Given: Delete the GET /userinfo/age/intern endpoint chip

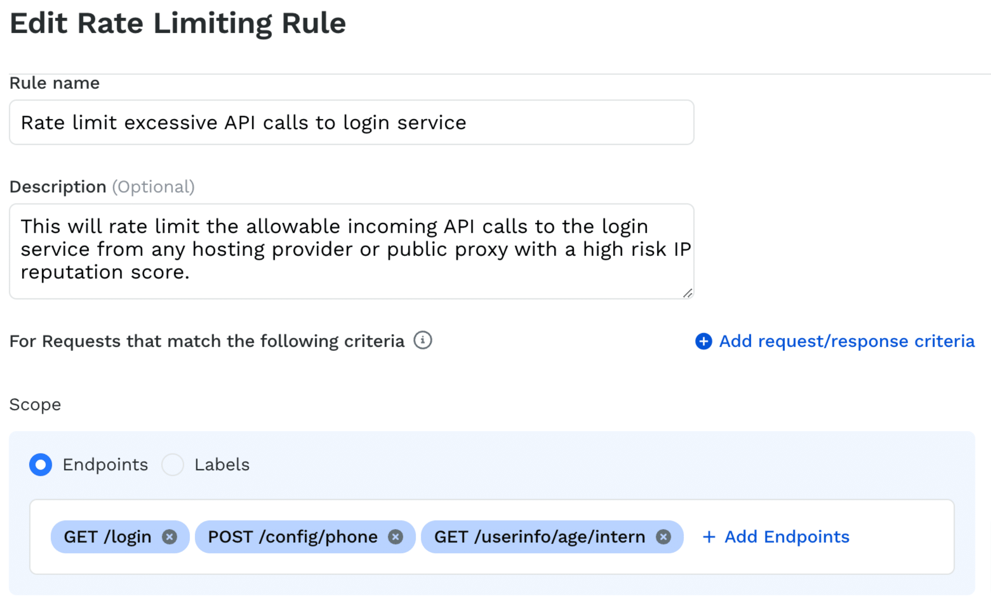Looking at the screenshot, I should coord(663,537).
